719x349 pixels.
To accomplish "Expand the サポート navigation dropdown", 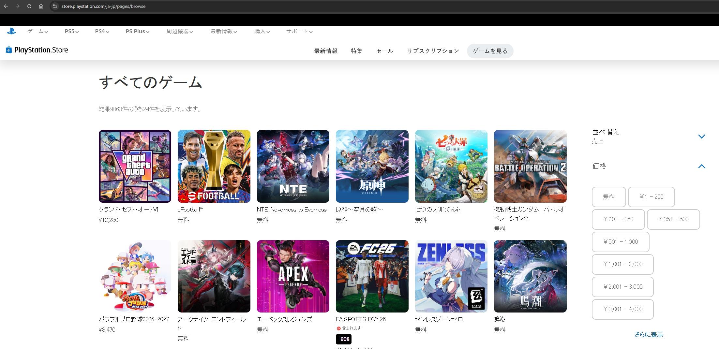I will tap(299, 31).
